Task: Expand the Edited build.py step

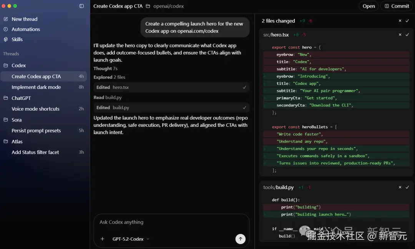Action: 171,108
